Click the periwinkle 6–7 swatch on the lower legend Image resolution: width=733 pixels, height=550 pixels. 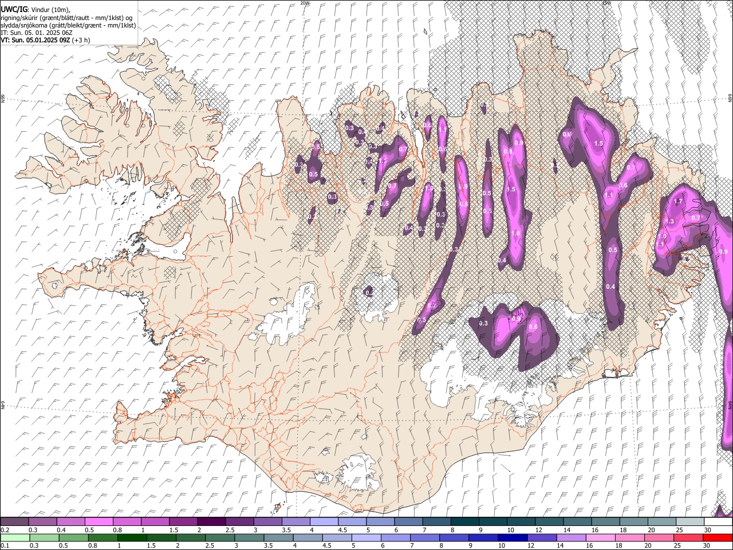coord(396,537)
